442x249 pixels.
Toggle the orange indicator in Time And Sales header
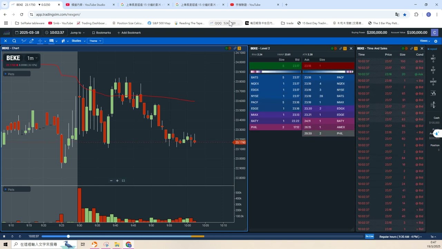click(x=406, y=48)
